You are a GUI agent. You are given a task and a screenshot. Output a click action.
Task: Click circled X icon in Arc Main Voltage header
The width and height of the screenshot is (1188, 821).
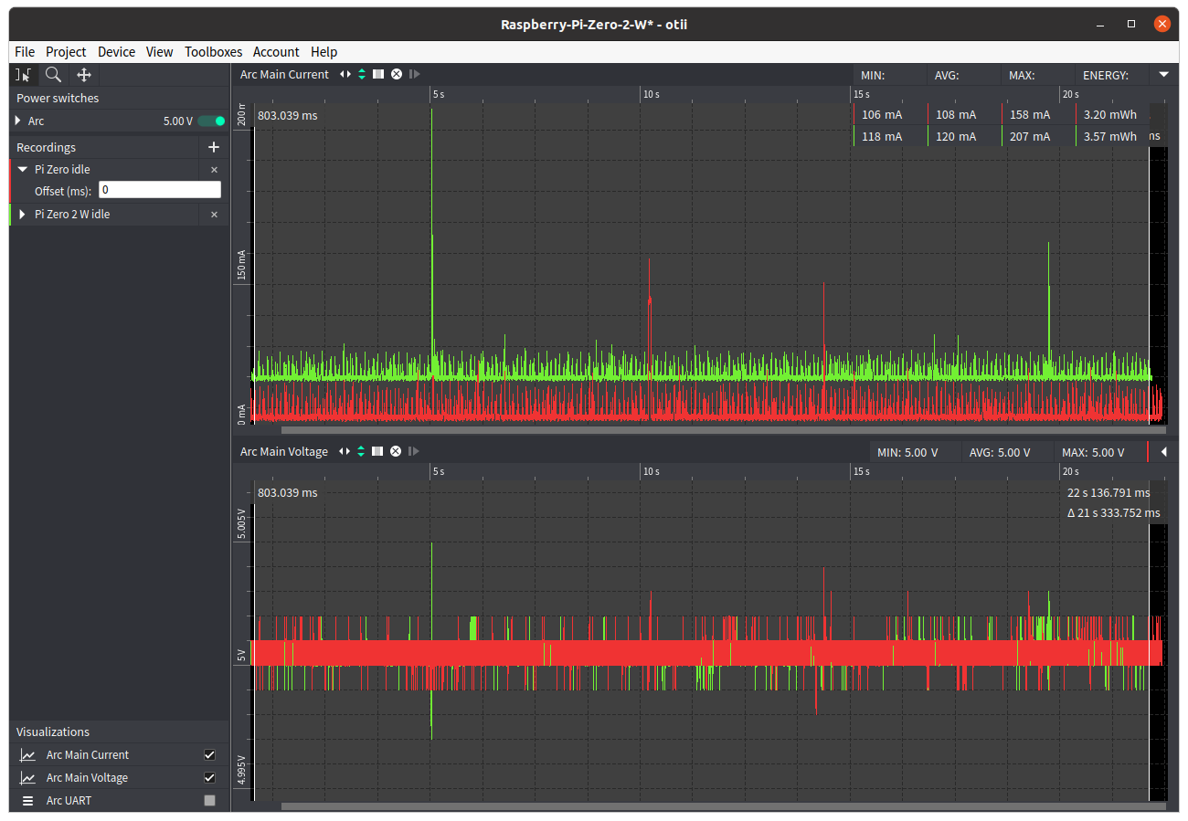396,451
